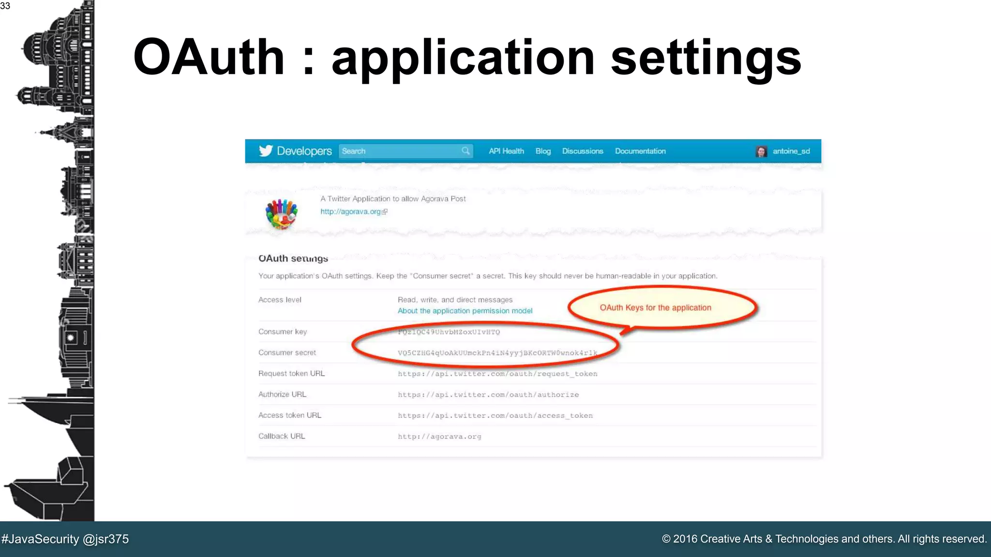Click the oauth/authorize URL value
Viewport: 991px width, 557px height.
click(488, 395)
